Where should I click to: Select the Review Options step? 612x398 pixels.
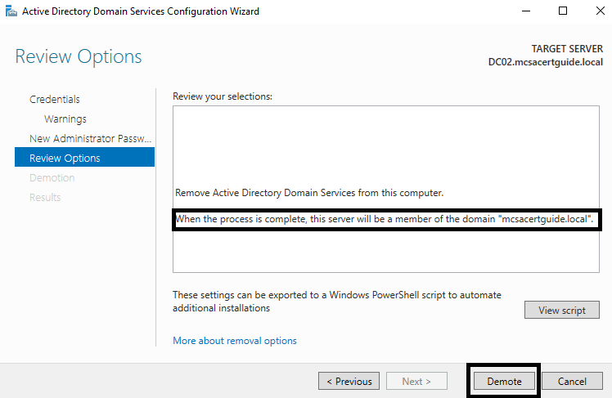click(x=65, y=159)
